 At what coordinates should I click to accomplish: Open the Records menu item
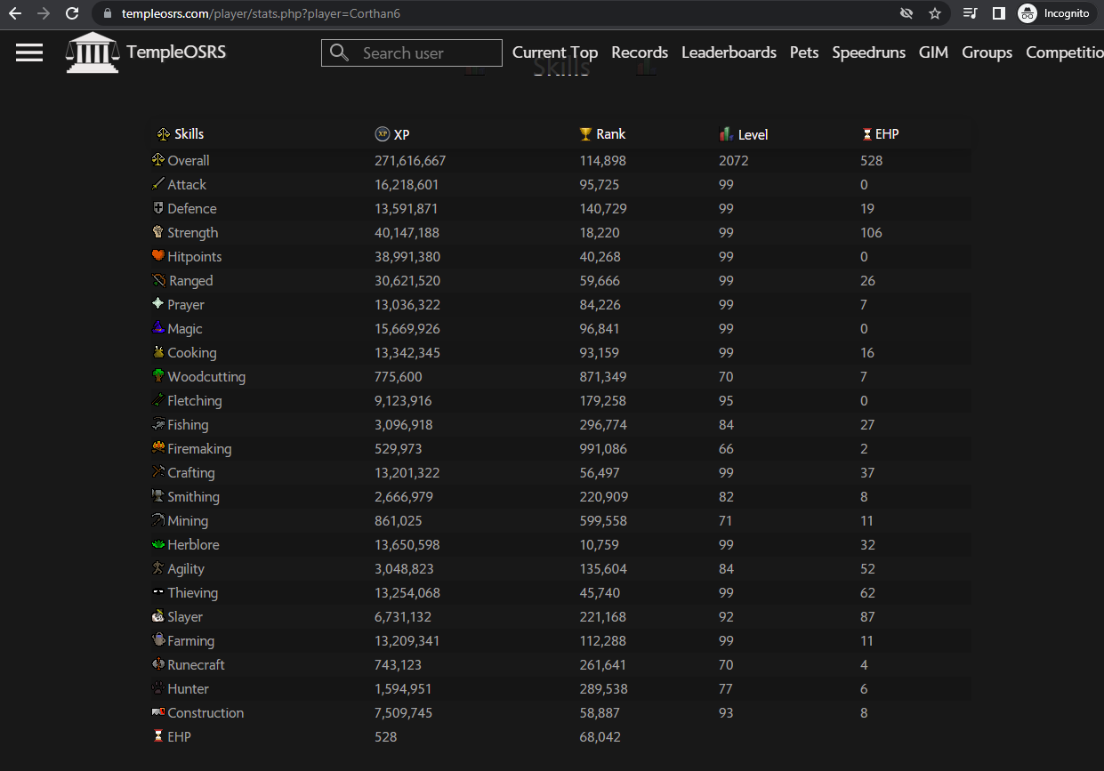point(640,52)
